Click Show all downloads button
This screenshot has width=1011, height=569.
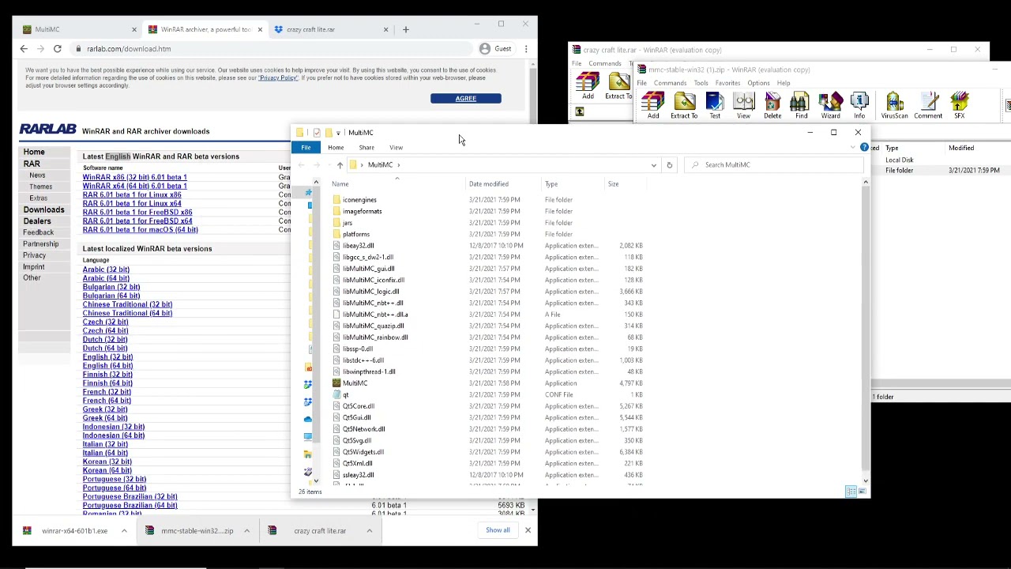coord(498,530)
